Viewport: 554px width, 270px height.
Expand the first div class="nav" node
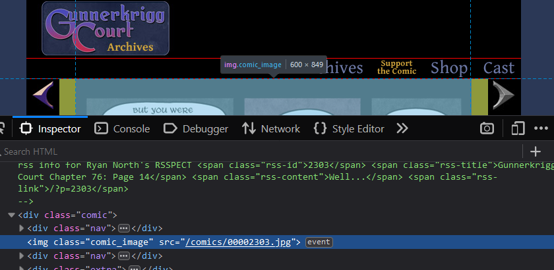[x=21, y=229]
